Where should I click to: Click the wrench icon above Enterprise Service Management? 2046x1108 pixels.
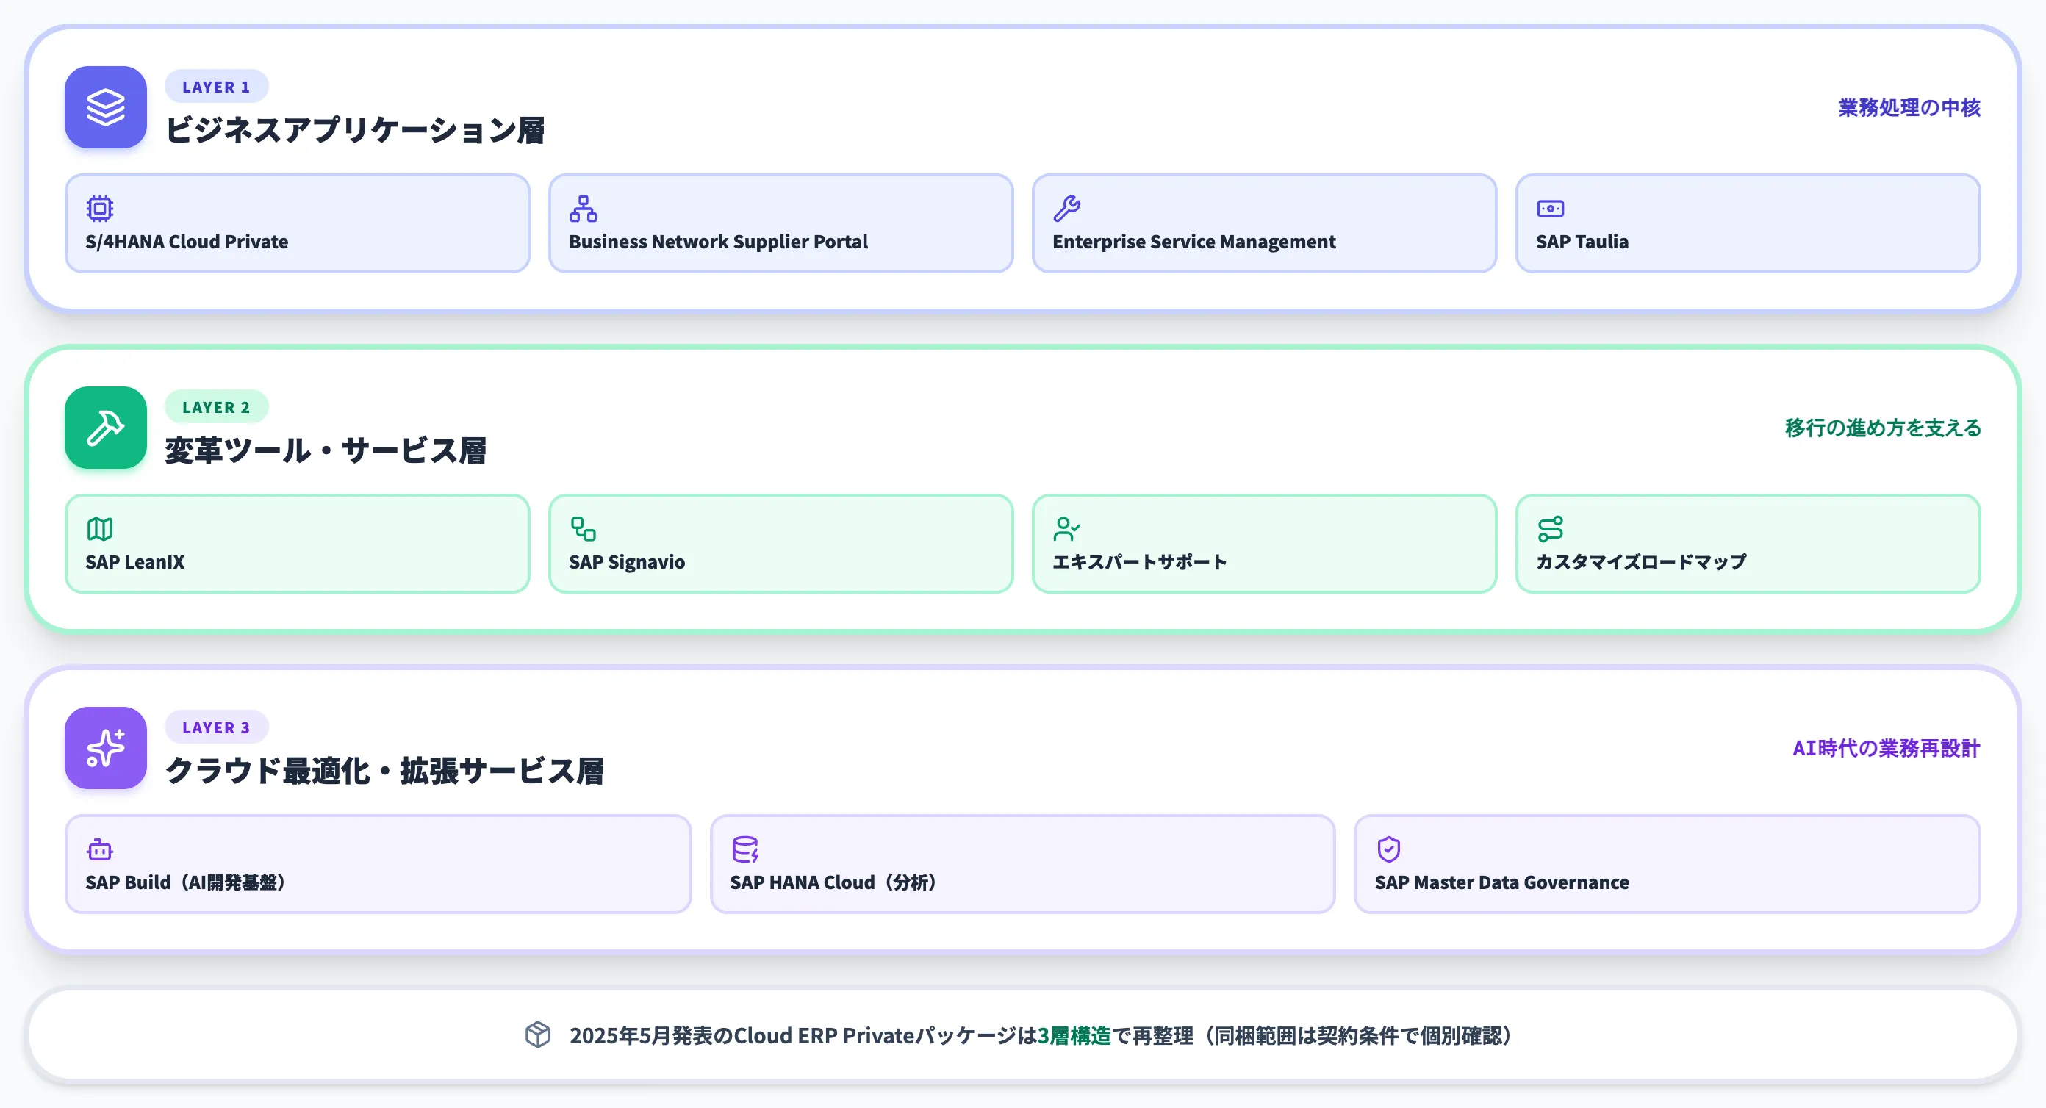point(1066,208)
